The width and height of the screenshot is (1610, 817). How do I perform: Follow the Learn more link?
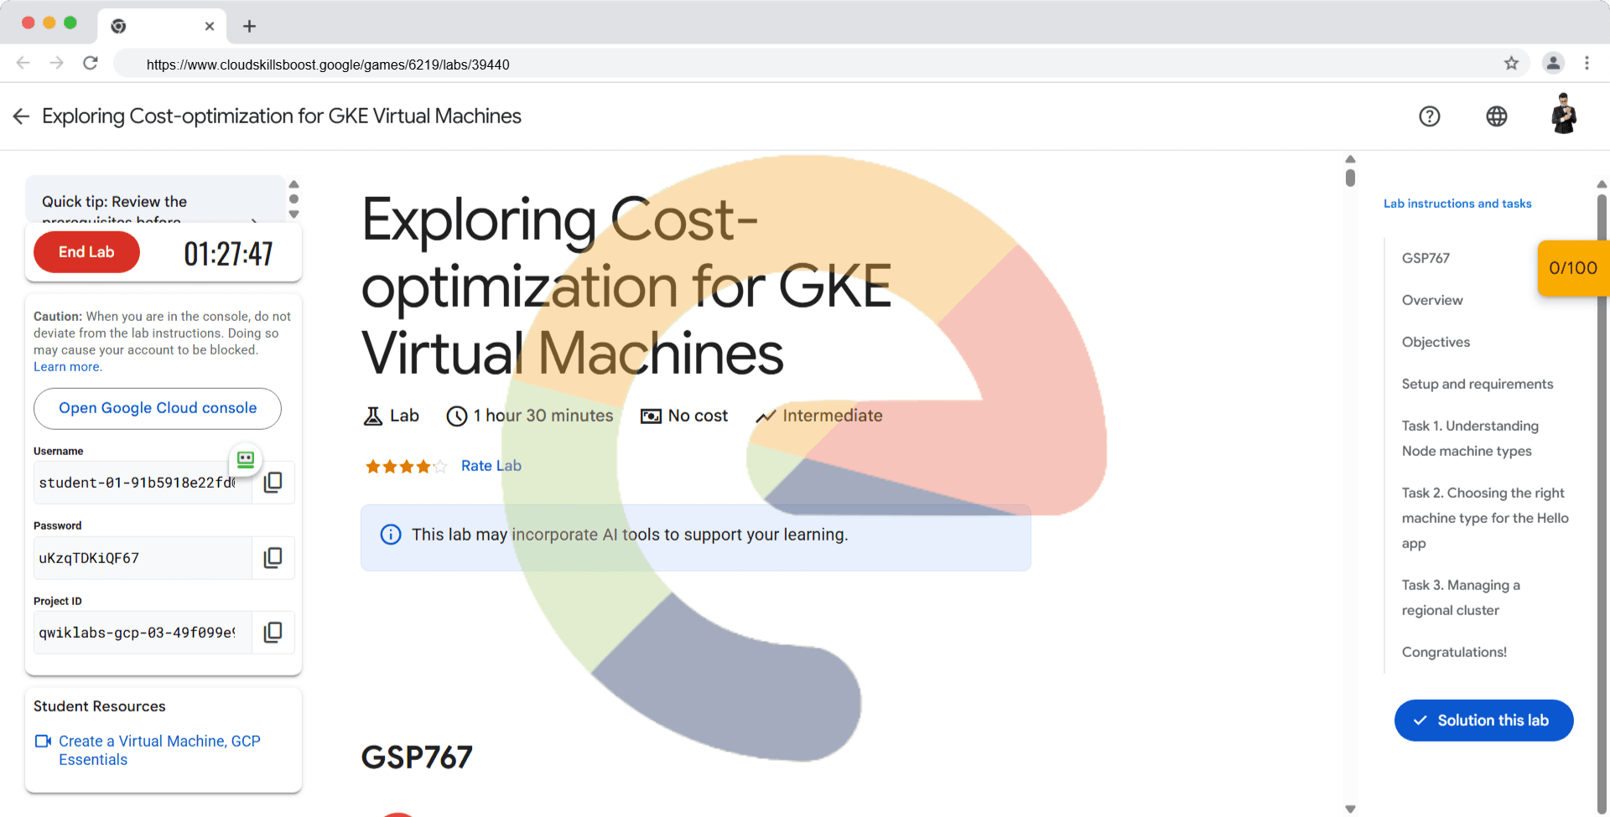(68, 367)
